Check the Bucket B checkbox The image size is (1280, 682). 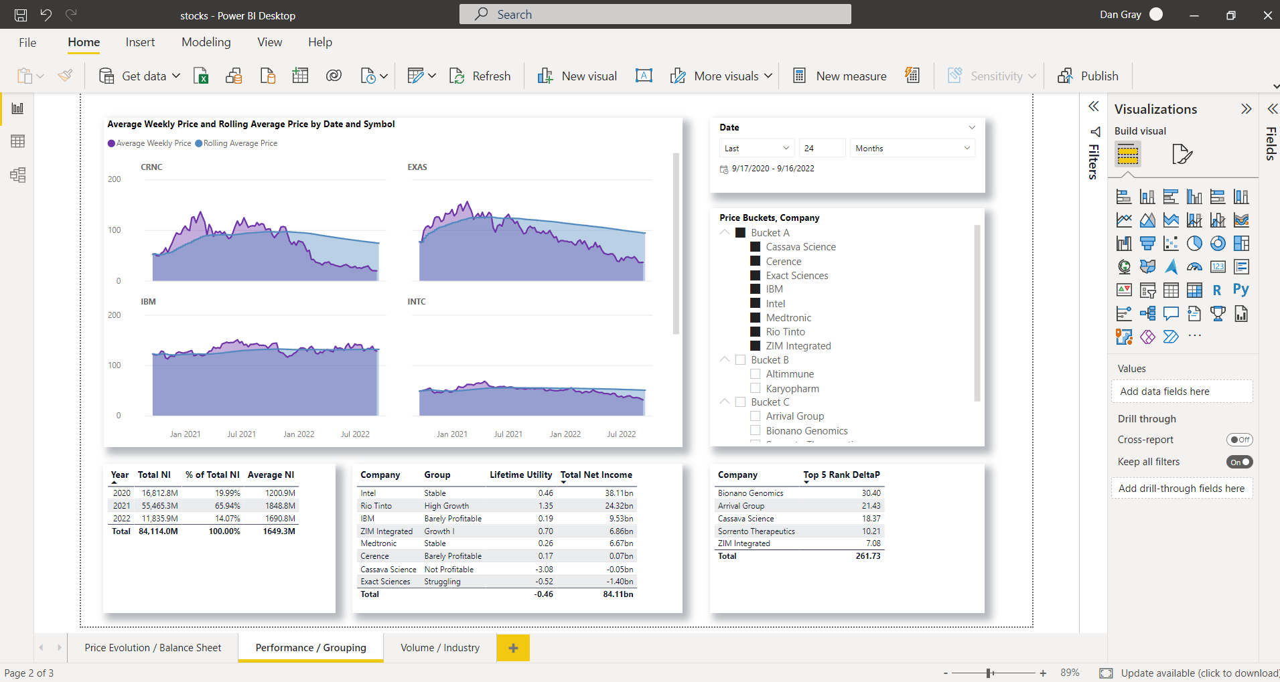[x=740, y=360]
